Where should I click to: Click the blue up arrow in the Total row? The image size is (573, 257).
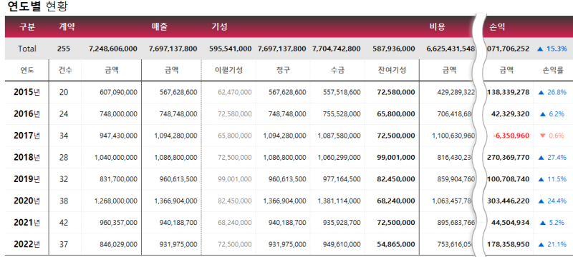(x=540, y=49)
